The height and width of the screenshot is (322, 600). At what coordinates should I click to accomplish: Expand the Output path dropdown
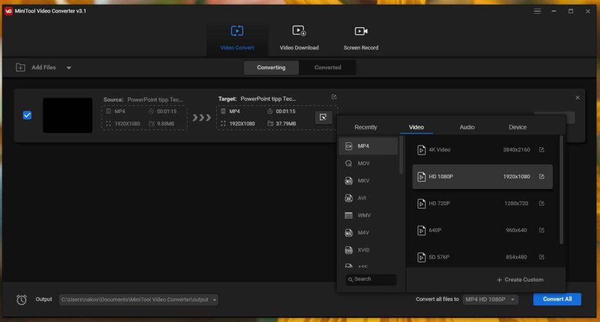(214, 300)
